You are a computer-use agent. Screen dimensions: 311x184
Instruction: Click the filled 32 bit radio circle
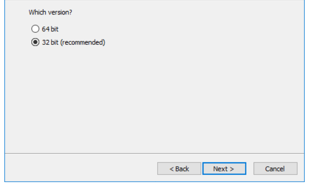[35, 42]
